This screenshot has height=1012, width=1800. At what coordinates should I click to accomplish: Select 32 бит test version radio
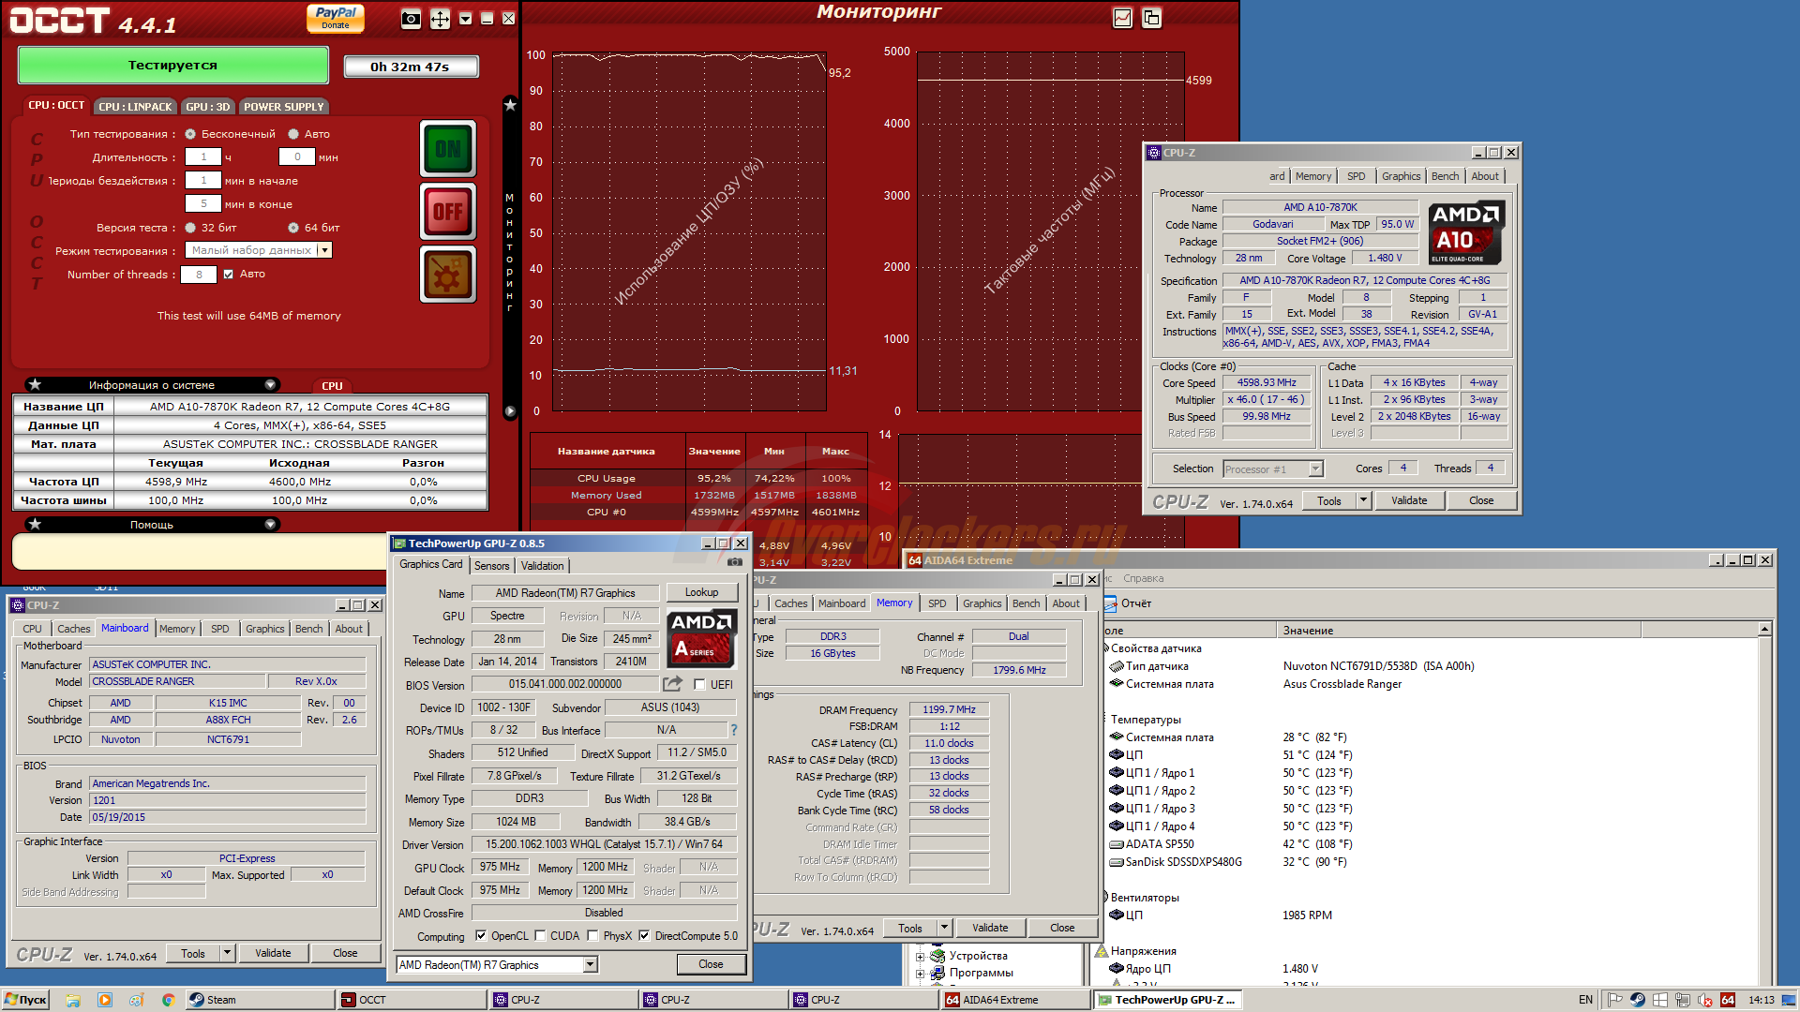click(x=190, y=228)
